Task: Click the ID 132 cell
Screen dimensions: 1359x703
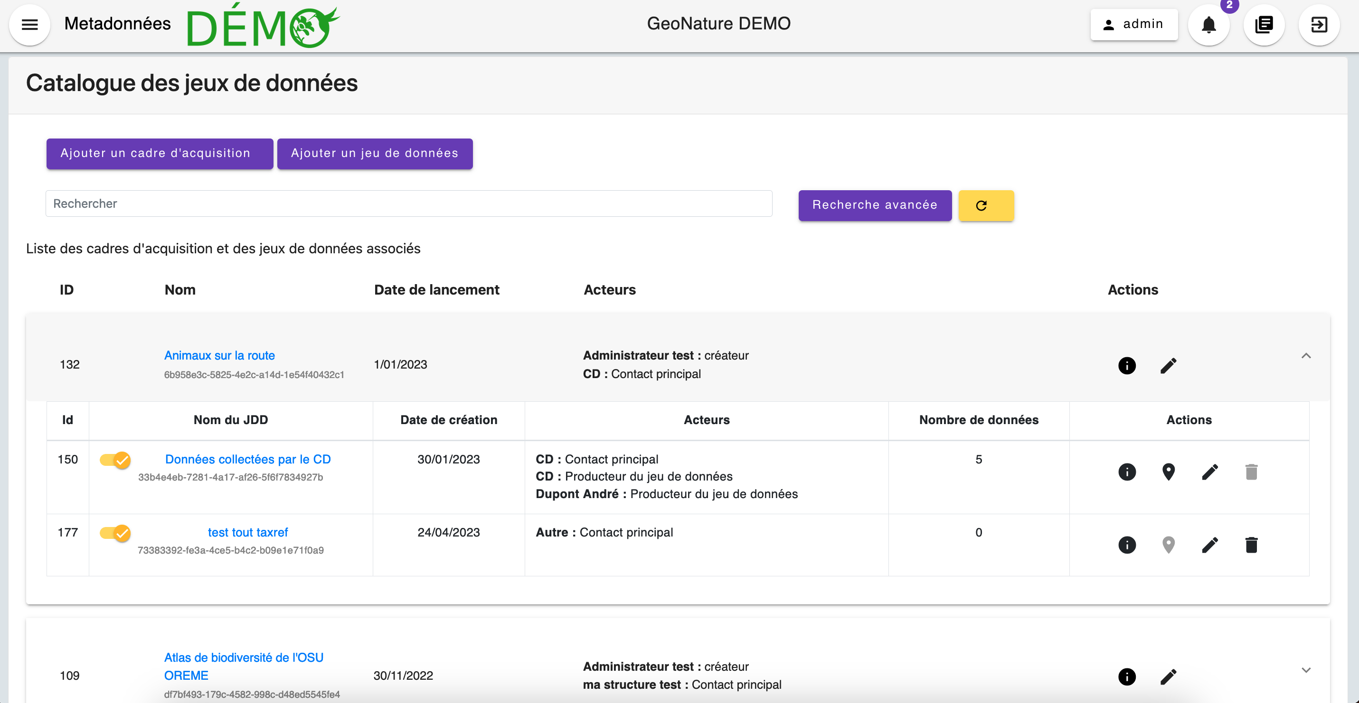Action: point(70,364)
